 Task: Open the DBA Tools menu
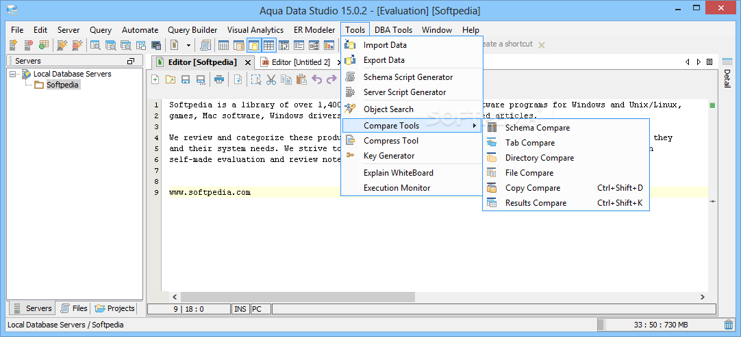point(393,30)
